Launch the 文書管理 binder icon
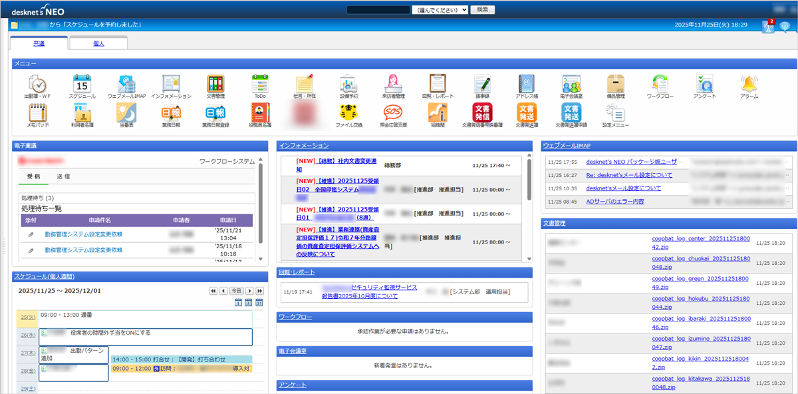Screen dimensions: 798x394 [x=215, y=84]
